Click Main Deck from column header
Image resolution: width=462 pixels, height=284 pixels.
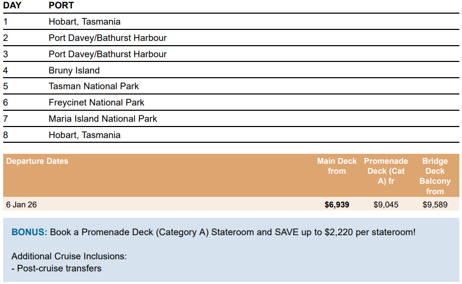tap(337, 166)
